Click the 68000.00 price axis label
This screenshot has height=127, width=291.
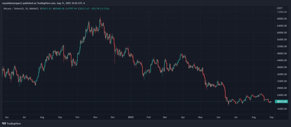pos(282,19)
